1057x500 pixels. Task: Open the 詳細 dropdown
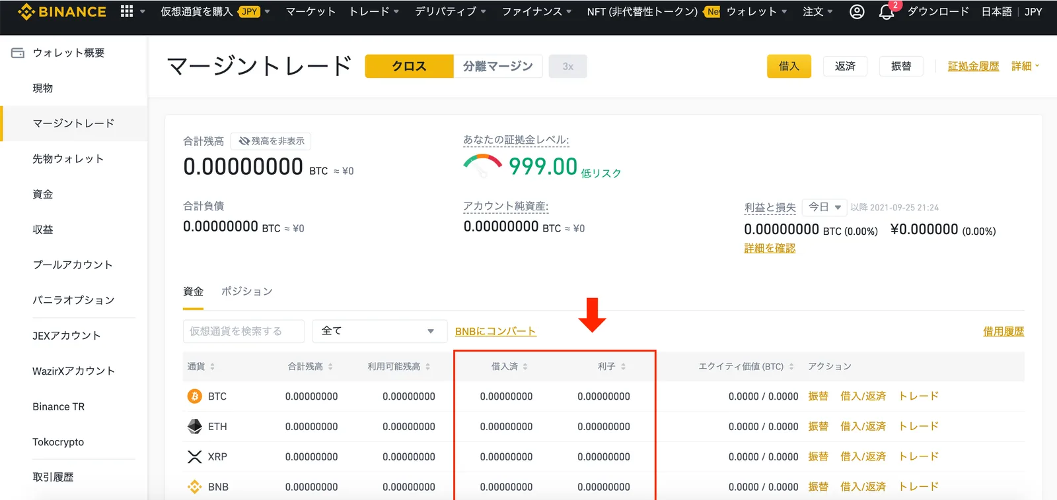point(1025,66)
